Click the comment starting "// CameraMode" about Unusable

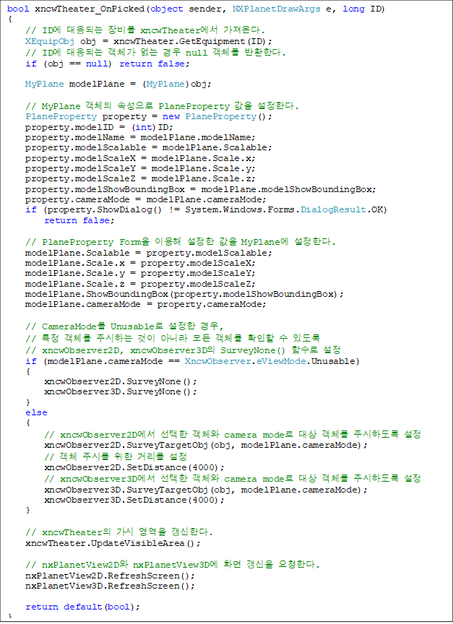[124, 326]
